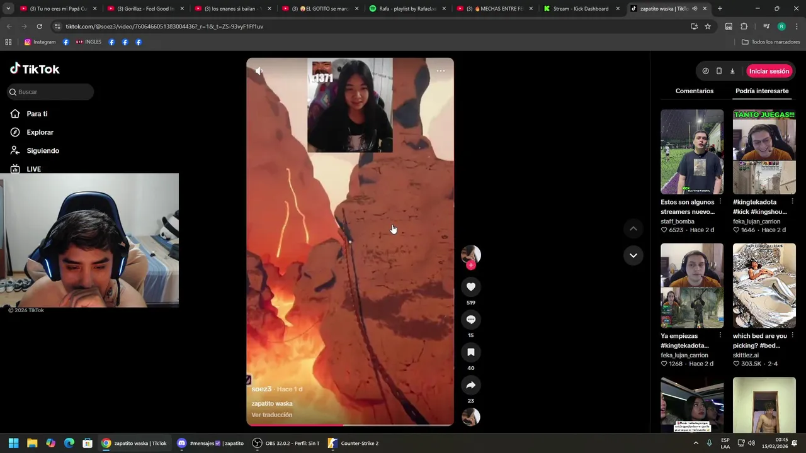Seek using the video progress bar

[x=349, y=425]
